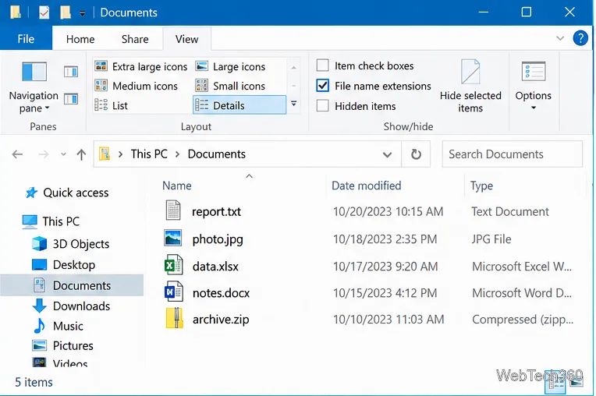Select Small icons layout
596x396 pixels.
click(x=230, y=86)
